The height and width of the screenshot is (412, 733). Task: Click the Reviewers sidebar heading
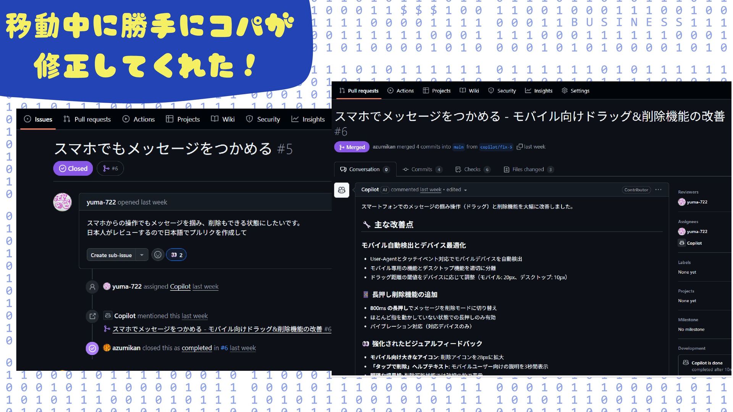(688, 192)
